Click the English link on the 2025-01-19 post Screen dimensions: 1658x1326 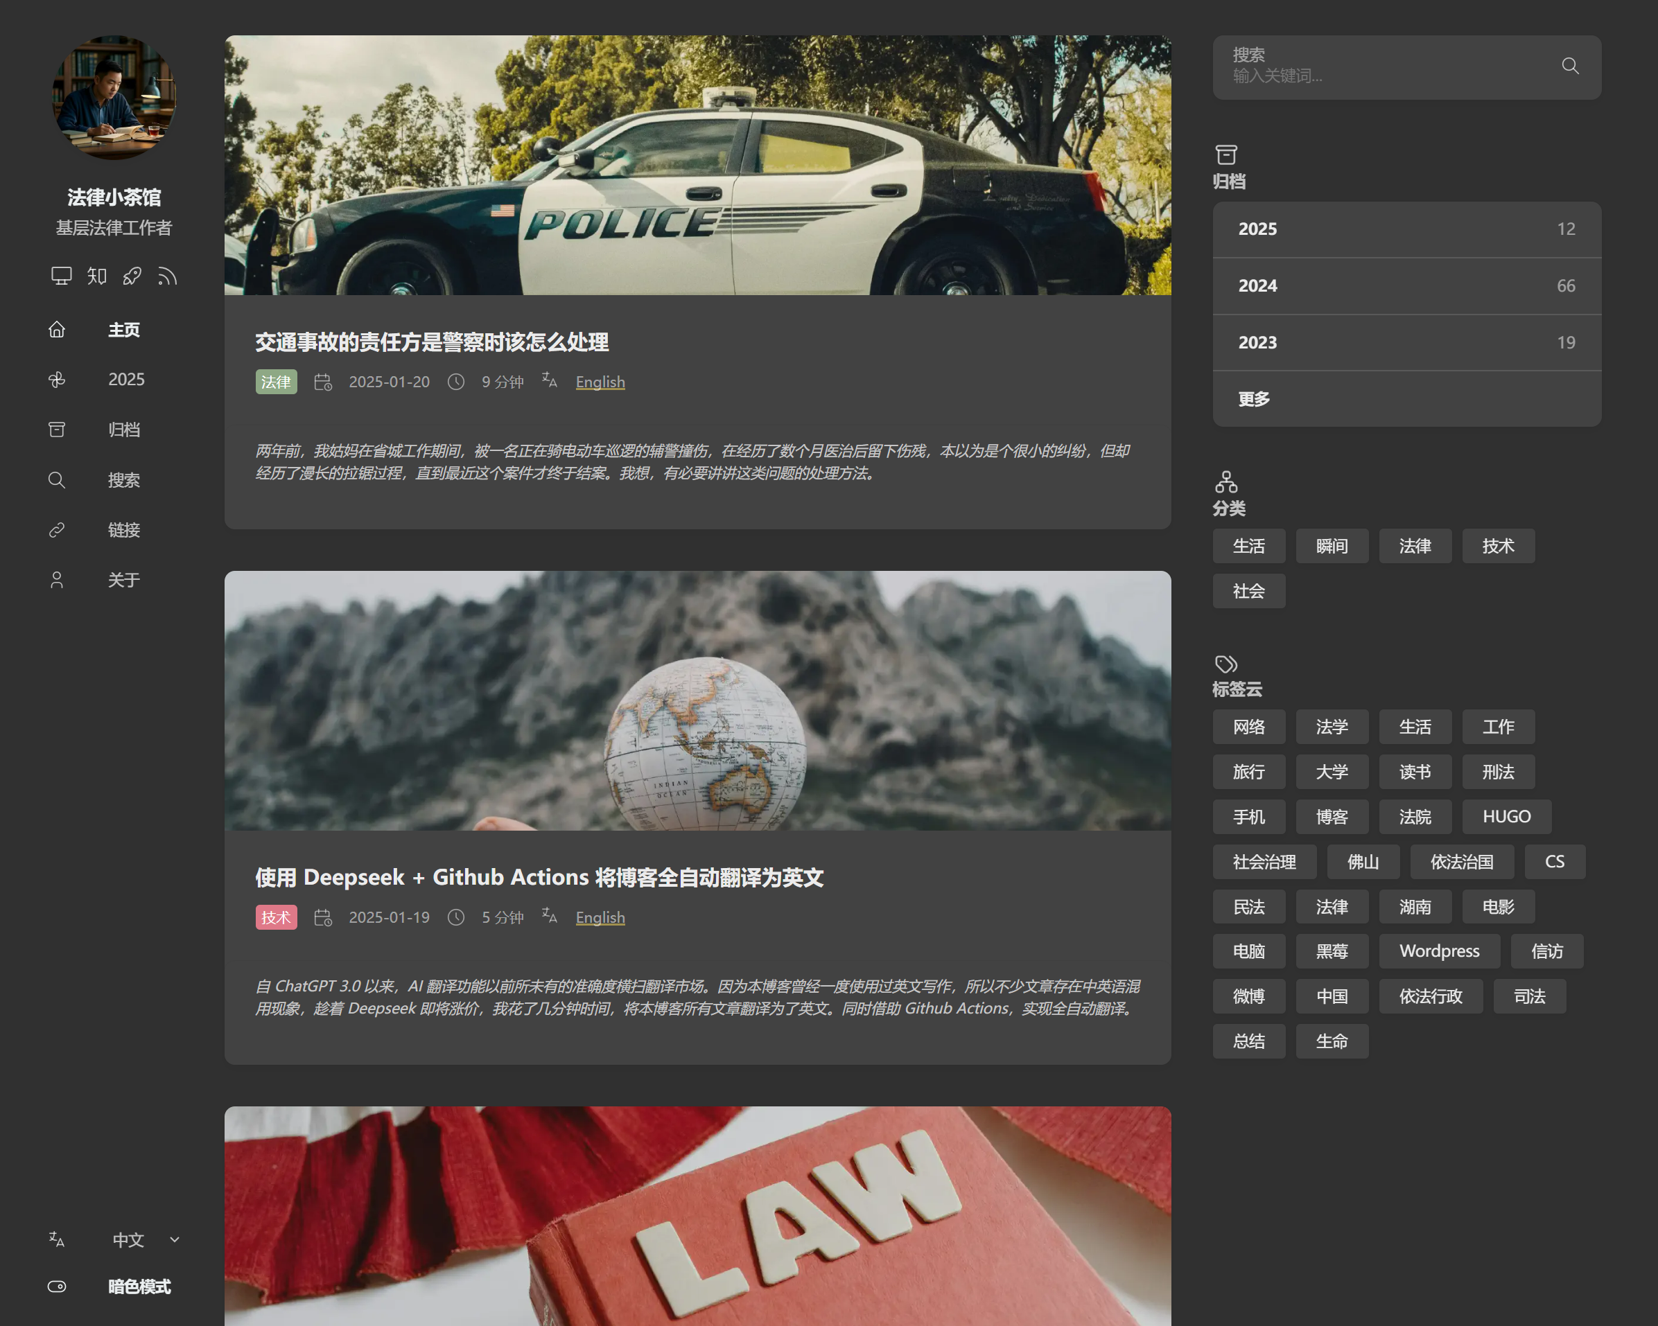point(600,918)
